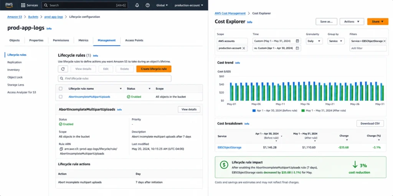Click blue legend swatch for Apr before rule
Image resolution: width=393 pixels, height=196 pixels.
click(x=254, y=111)
